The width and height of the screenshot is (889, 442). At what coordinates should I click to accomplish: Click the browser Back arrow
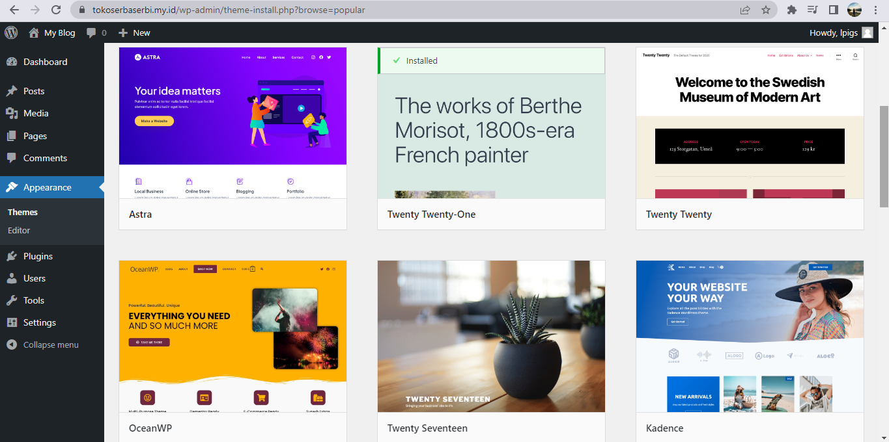(x=14, y=10)
